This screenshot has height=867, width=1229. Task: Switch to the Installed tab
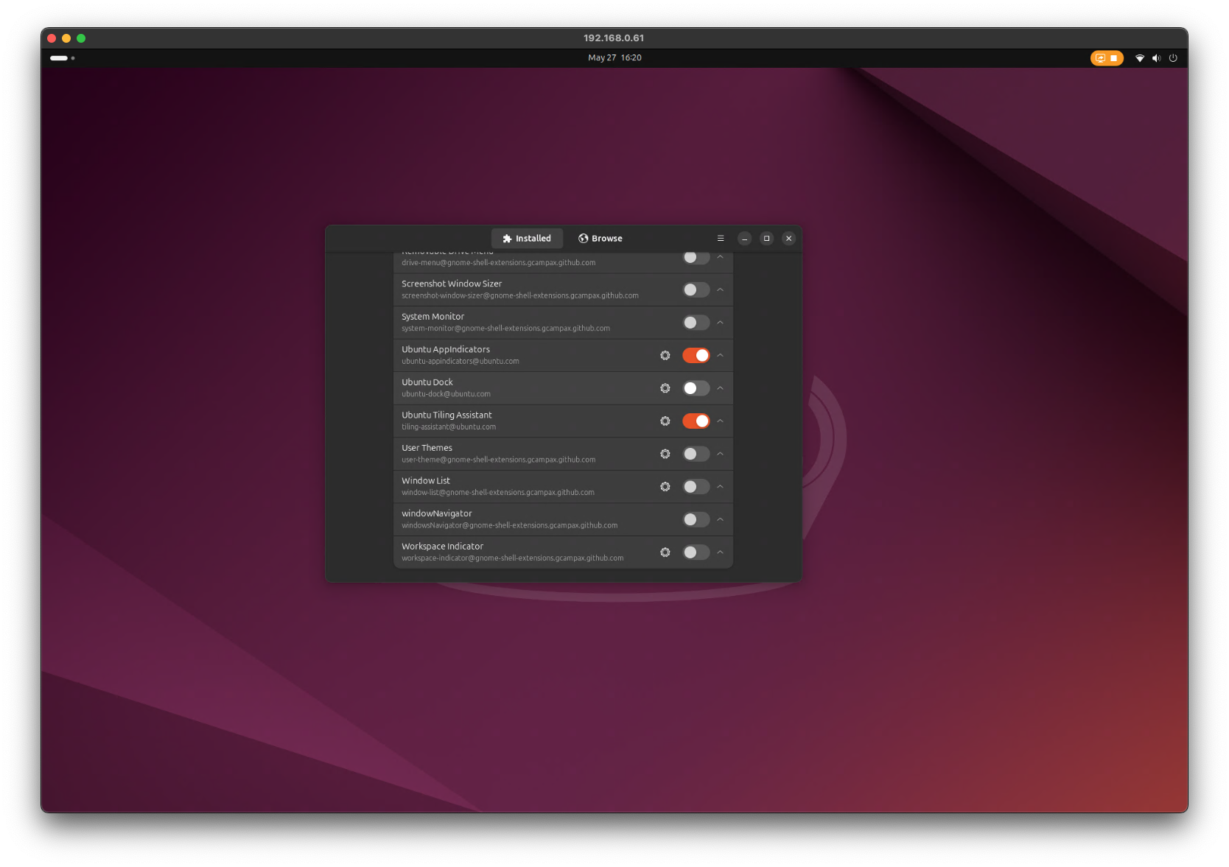pyautogui.click(x=527, y=239)
